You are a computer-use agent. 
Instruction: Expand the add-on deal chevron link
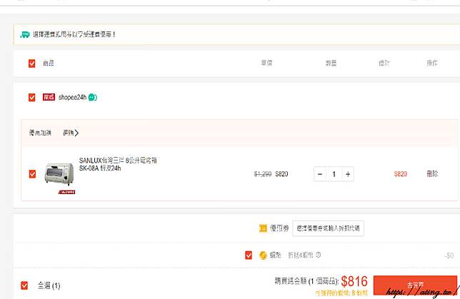click(71, 133)
